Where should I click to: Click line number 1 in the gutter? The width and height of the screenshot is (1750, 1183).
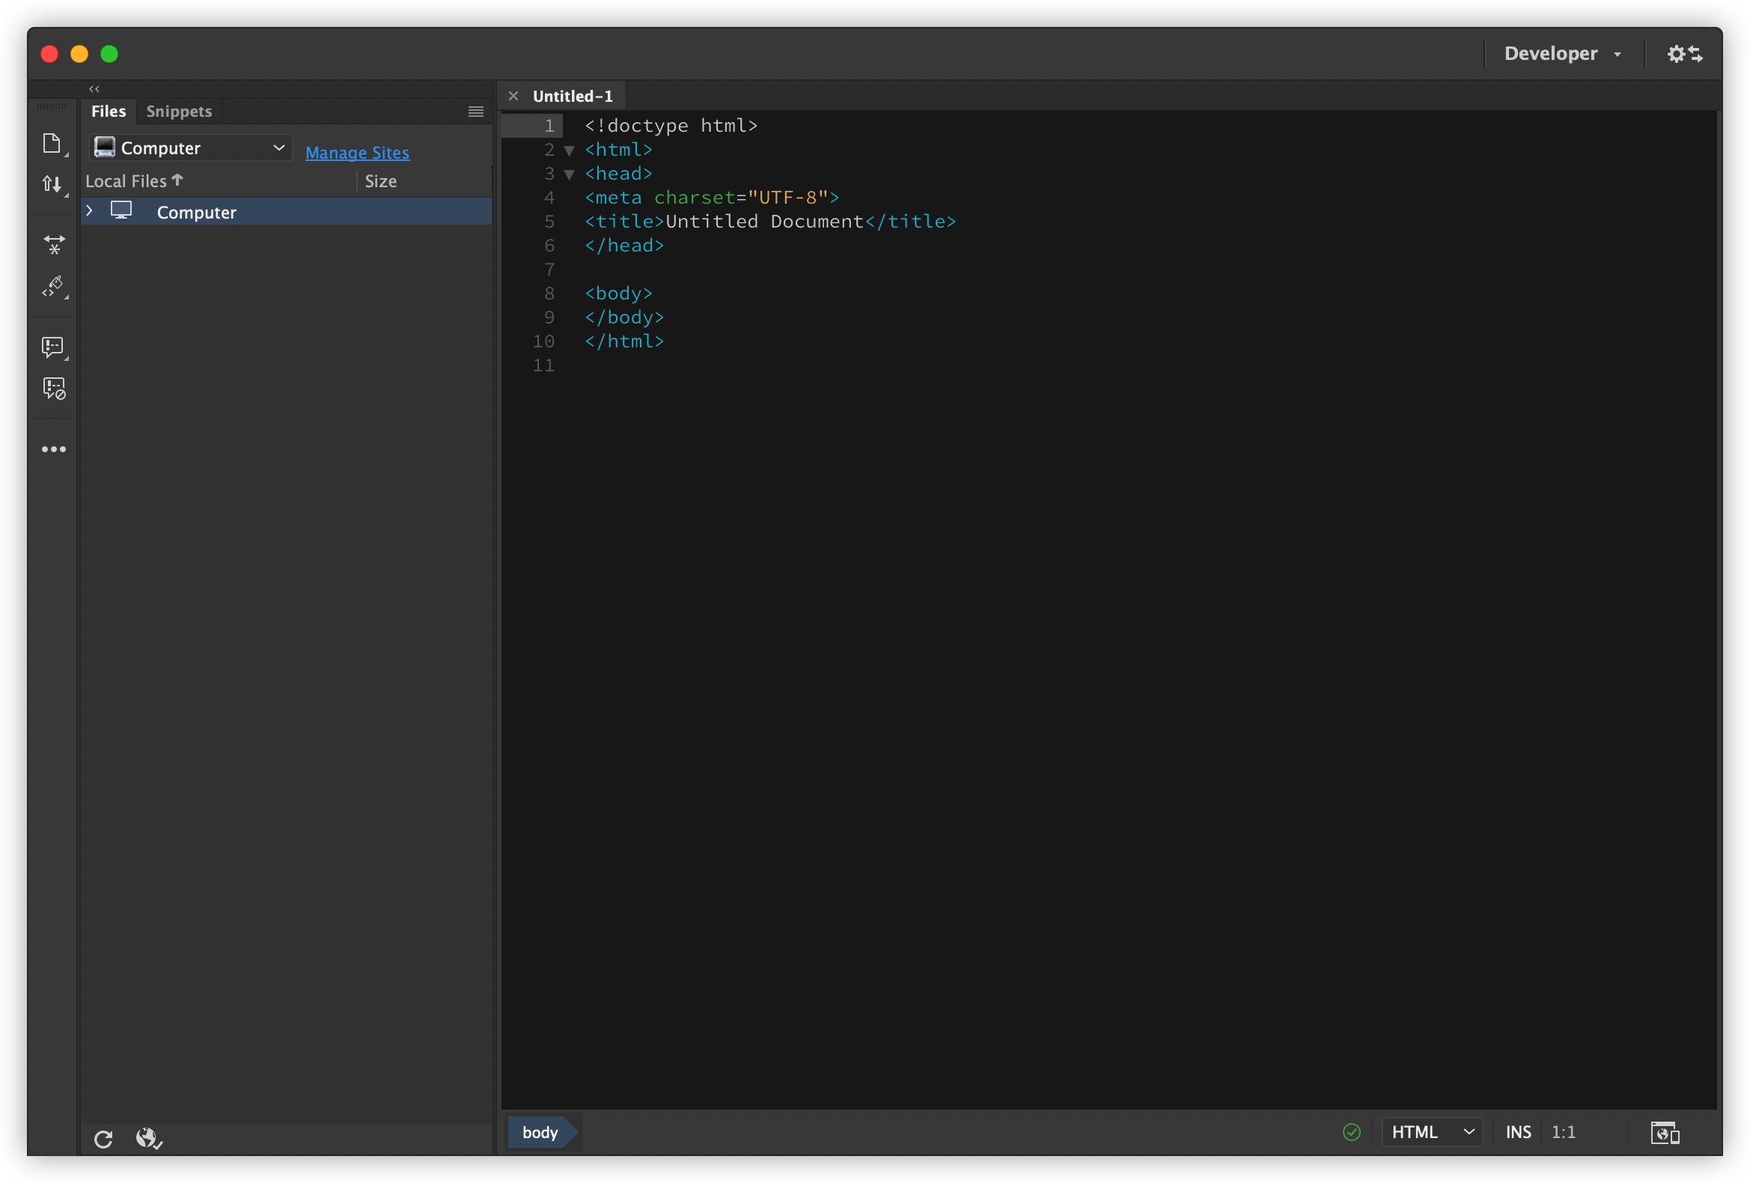549,125
